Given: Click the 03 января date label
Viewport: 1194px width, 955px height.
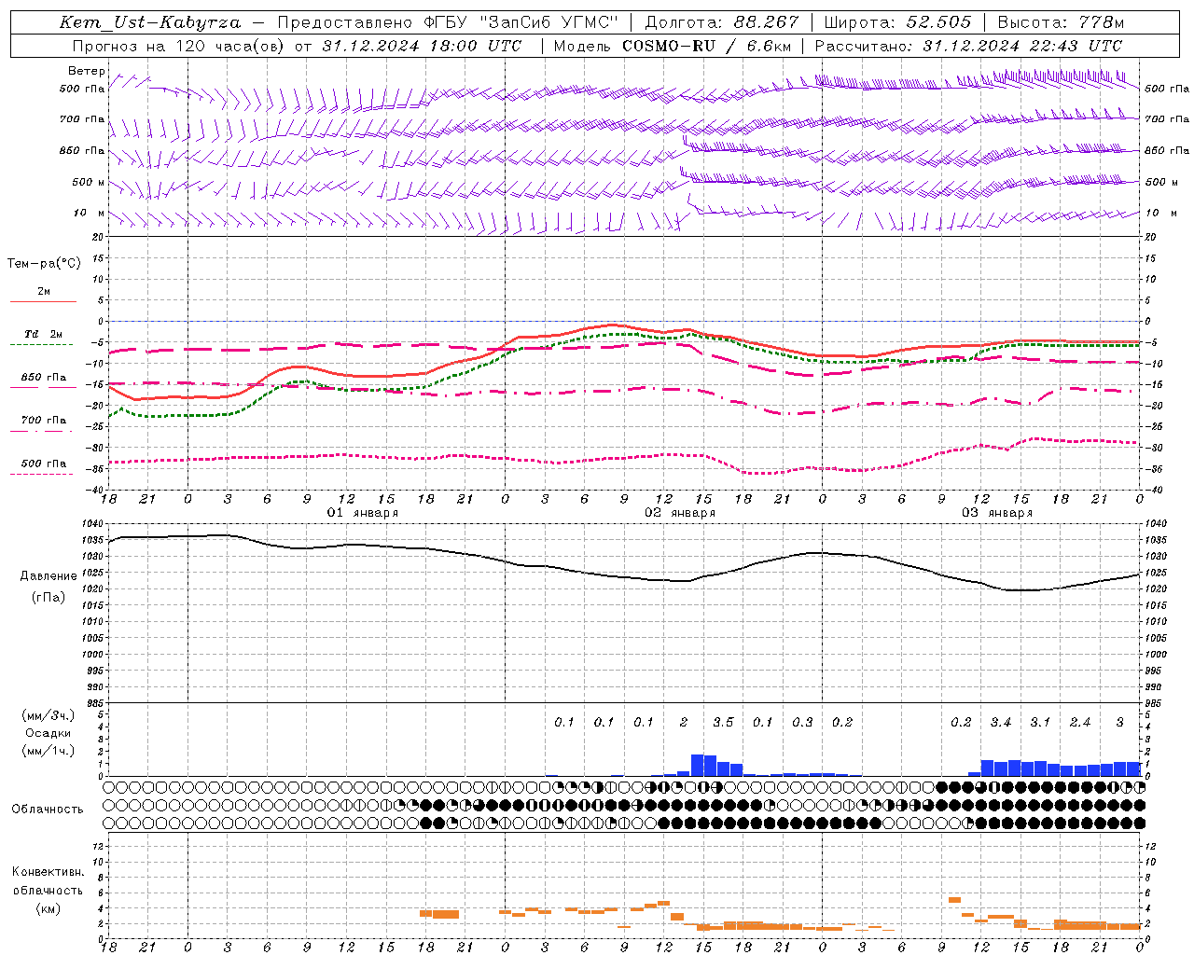Looking at the screenshot, I should click(997, 513).
